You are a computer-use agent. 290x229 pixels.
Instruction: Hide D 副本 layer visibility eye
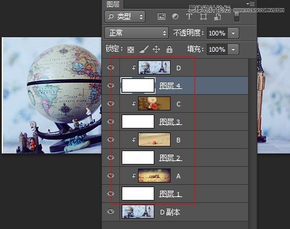click(111, 212)
